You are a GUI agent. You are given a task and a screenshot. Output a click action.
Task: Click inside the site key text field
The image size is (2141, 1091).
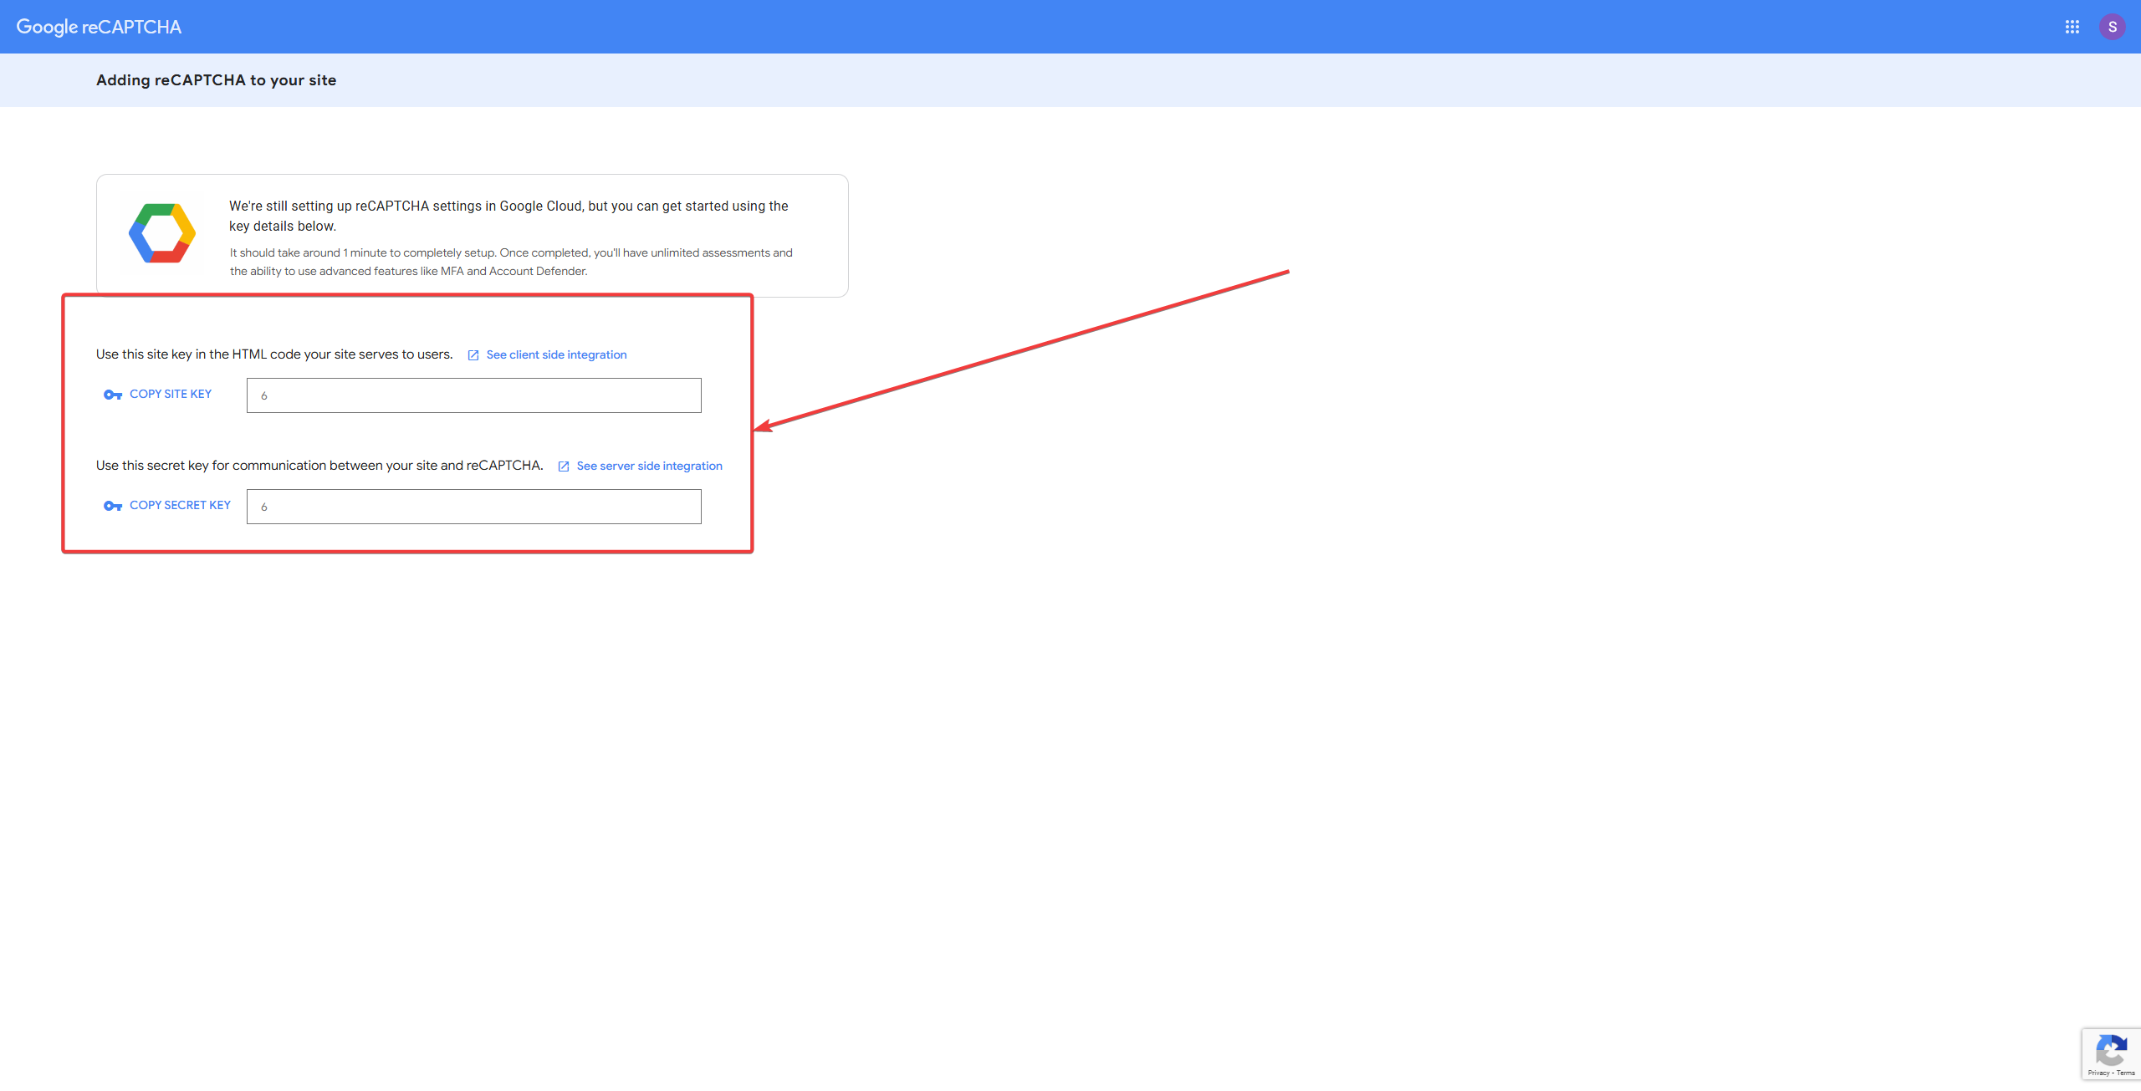tap(473, 395)
